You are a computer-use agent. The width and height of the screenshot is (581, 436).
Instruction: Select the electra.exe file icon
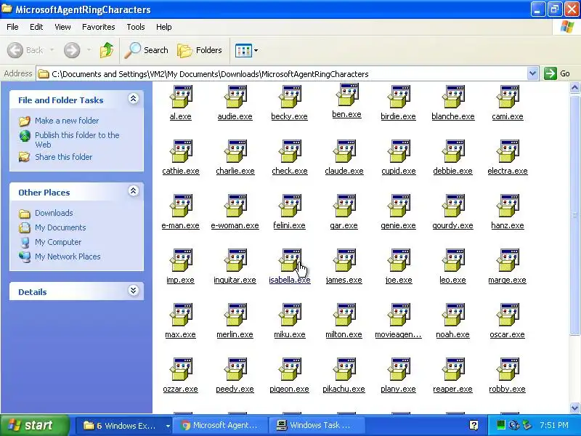[508, 151]
